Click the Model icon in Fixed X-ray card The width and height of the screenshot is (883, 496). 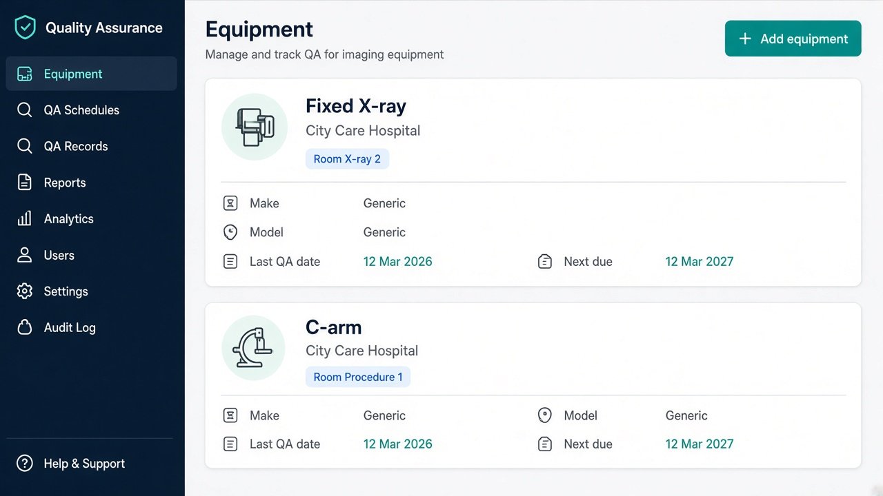pos(230,232)
